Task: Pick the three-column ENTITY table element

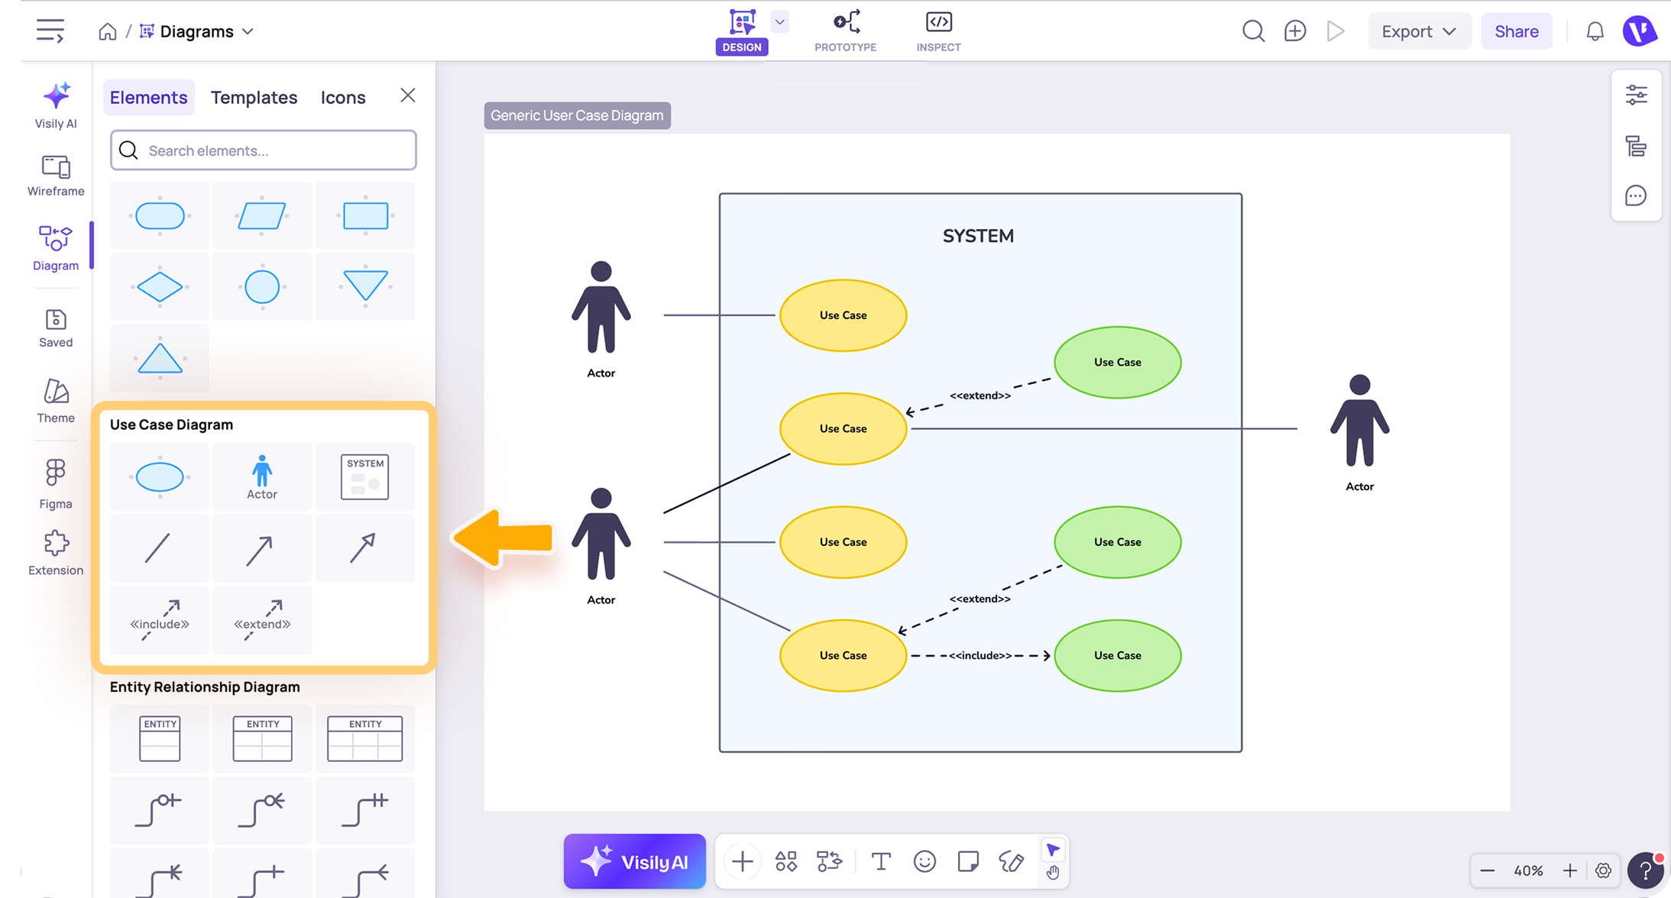Action: (x=365, y=738)
